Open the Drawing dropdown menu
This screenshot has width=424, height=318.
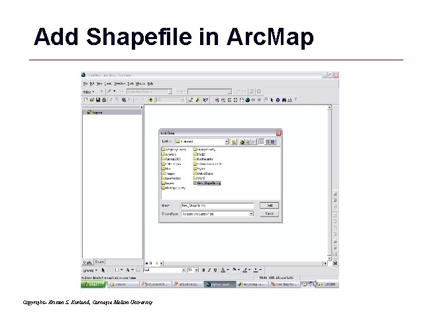[90, 270]
